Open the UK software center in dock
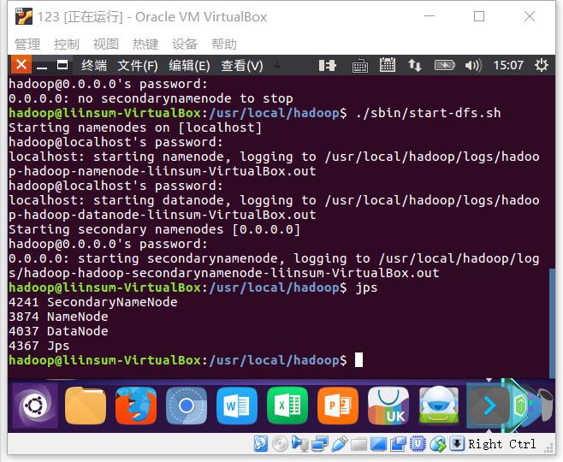The image size is (563, 462). click(x=388, y=406)
